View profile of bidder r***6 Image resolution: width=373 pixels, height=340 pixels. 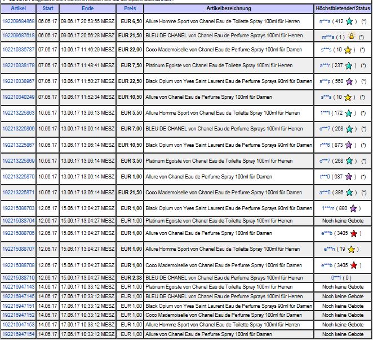coord(325,145)
